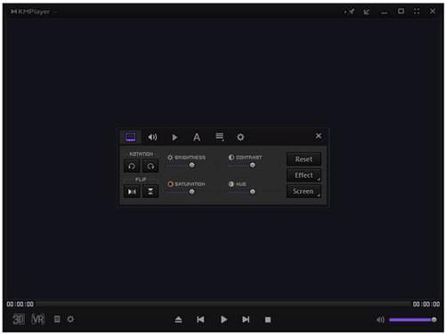445x334 pixels.
Task: Close the control box panel
Action: click(x=319, y=136)
